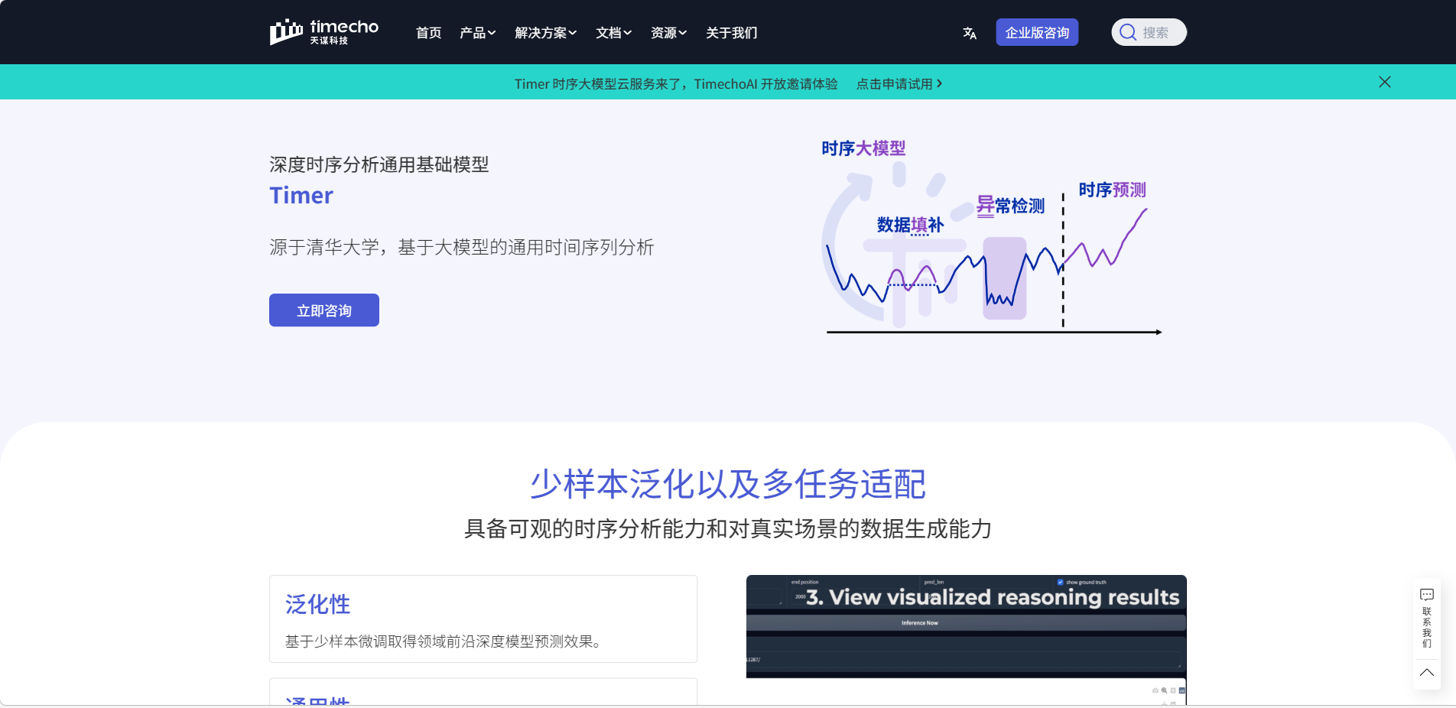Click the Timer time-series diagram image

[992, 239]
